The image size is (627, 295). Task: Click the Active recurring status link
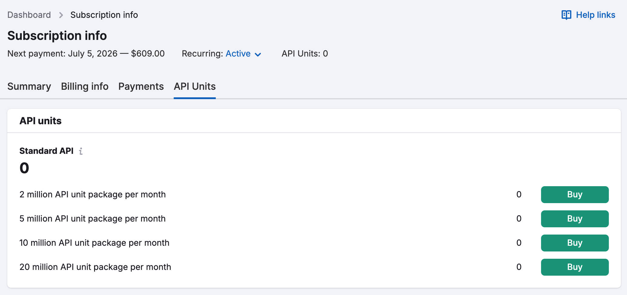pyautogui.click(x=238, y=53)
